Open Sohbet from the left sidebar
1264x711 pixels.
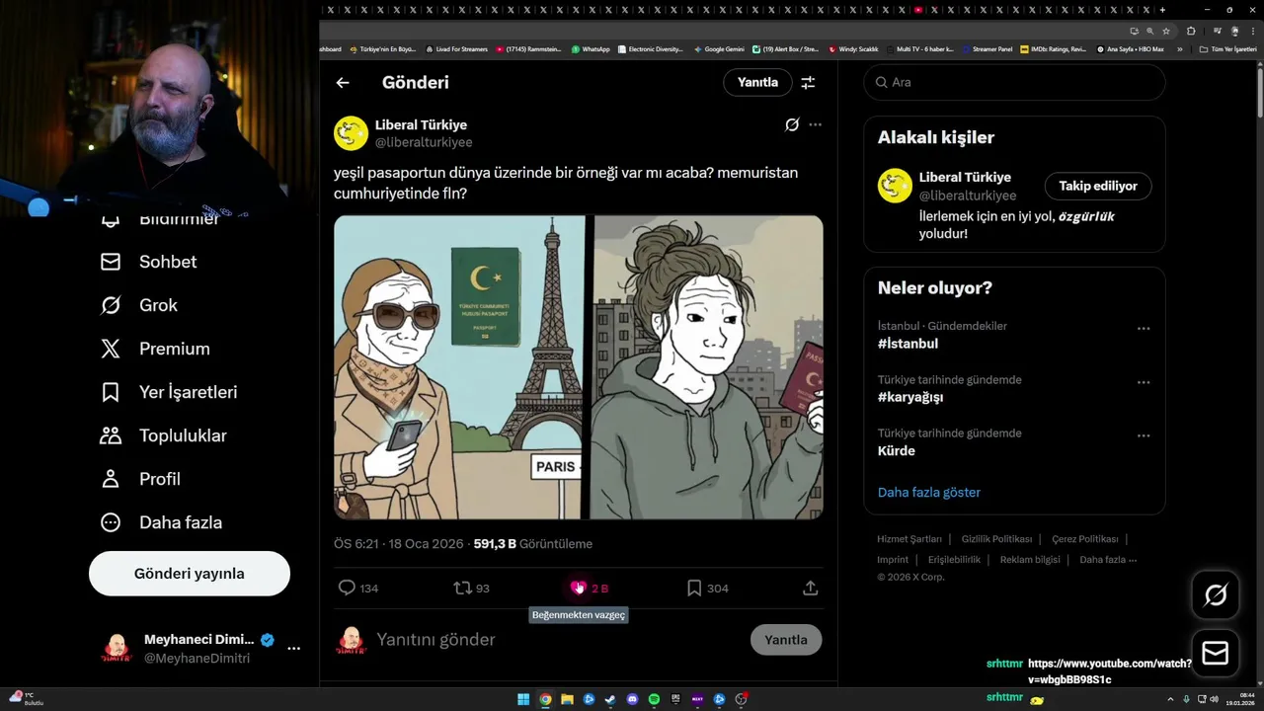point(148,262)
